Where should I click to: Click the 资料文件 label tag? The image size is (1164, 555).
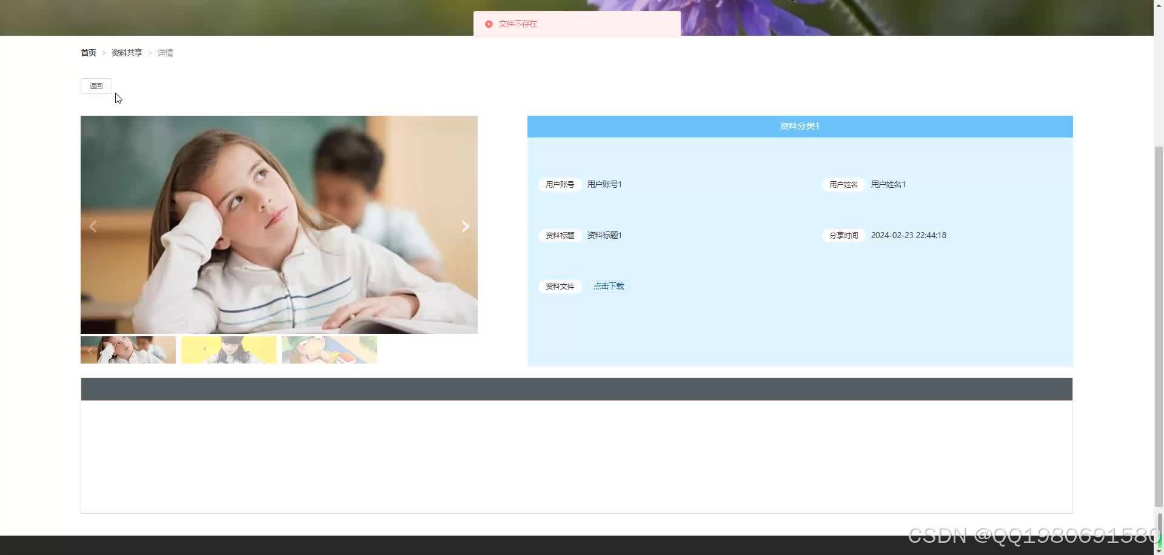point(560,286)
